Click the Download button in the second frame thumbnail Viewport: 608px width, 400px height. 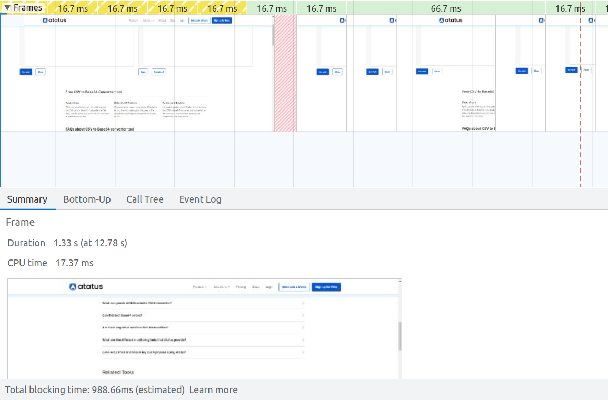coord(159,72)
